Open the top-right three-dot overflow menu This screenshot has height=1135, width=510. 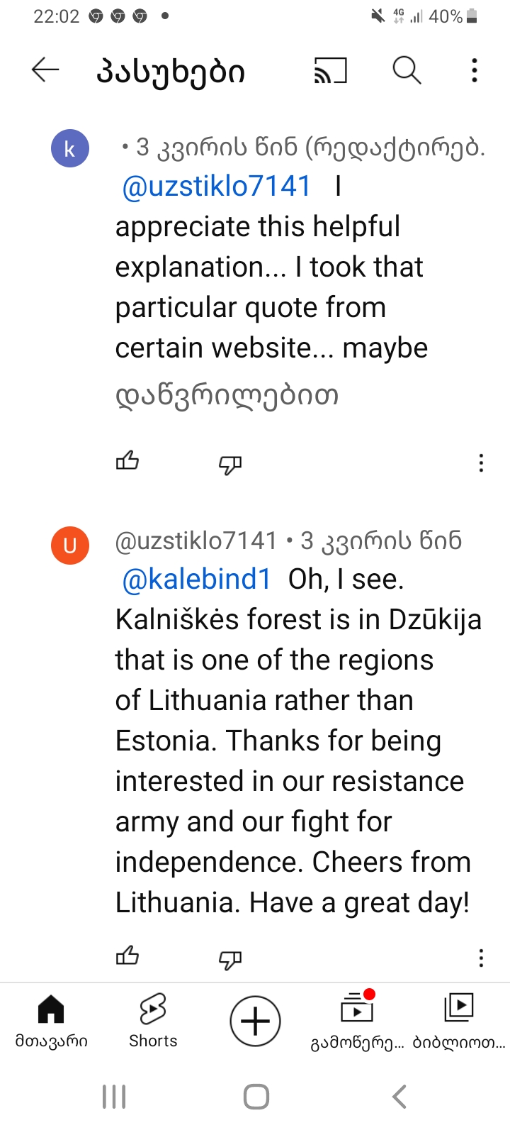coord(475,70)
